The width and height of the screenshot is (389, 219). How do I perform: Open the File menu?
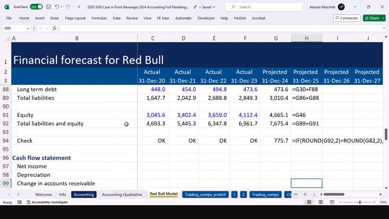click(9, 18)
